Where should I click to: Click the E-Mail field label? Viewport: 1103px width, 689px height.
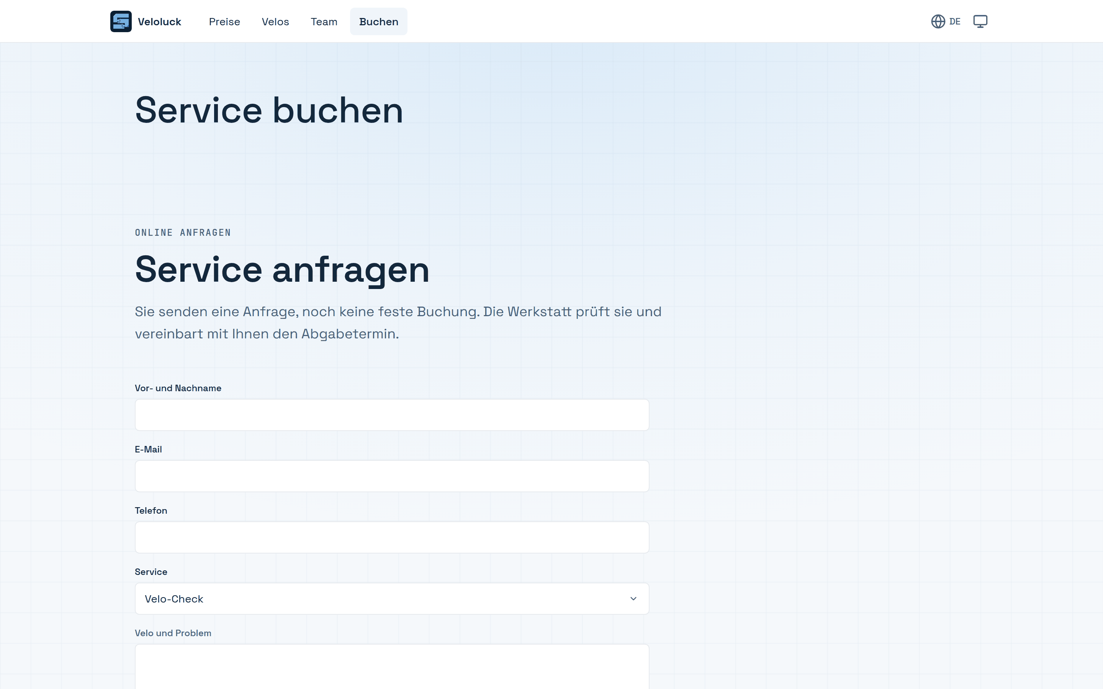pyautogui.click(x=148, y=449)
